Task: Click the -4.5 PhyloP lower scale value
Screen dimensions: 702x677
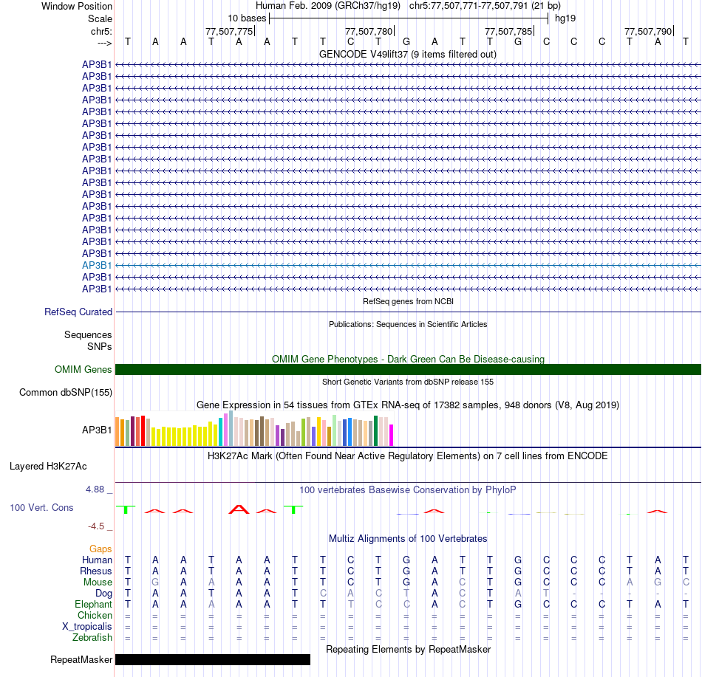Action: pos(96,526)
